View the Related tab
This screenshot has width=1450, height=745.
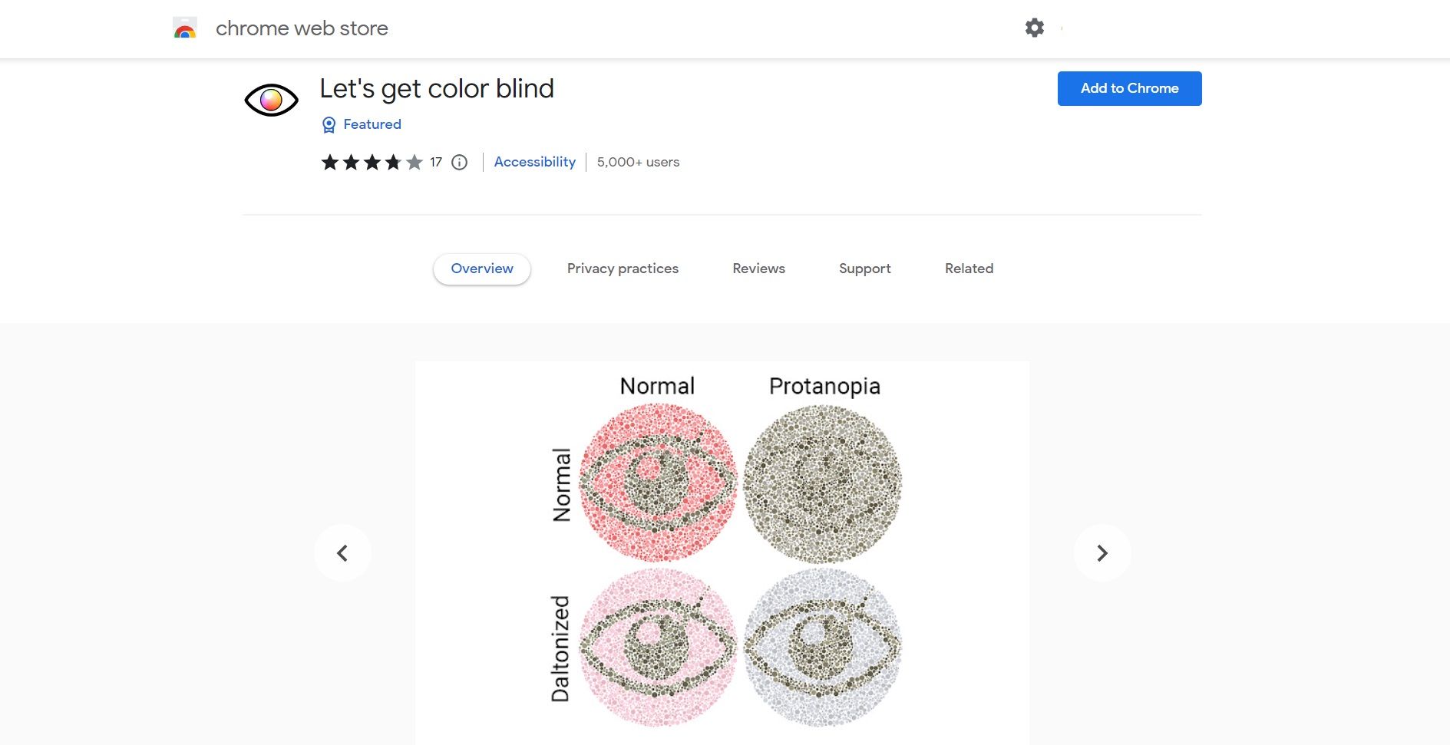(x=969, y=269)
